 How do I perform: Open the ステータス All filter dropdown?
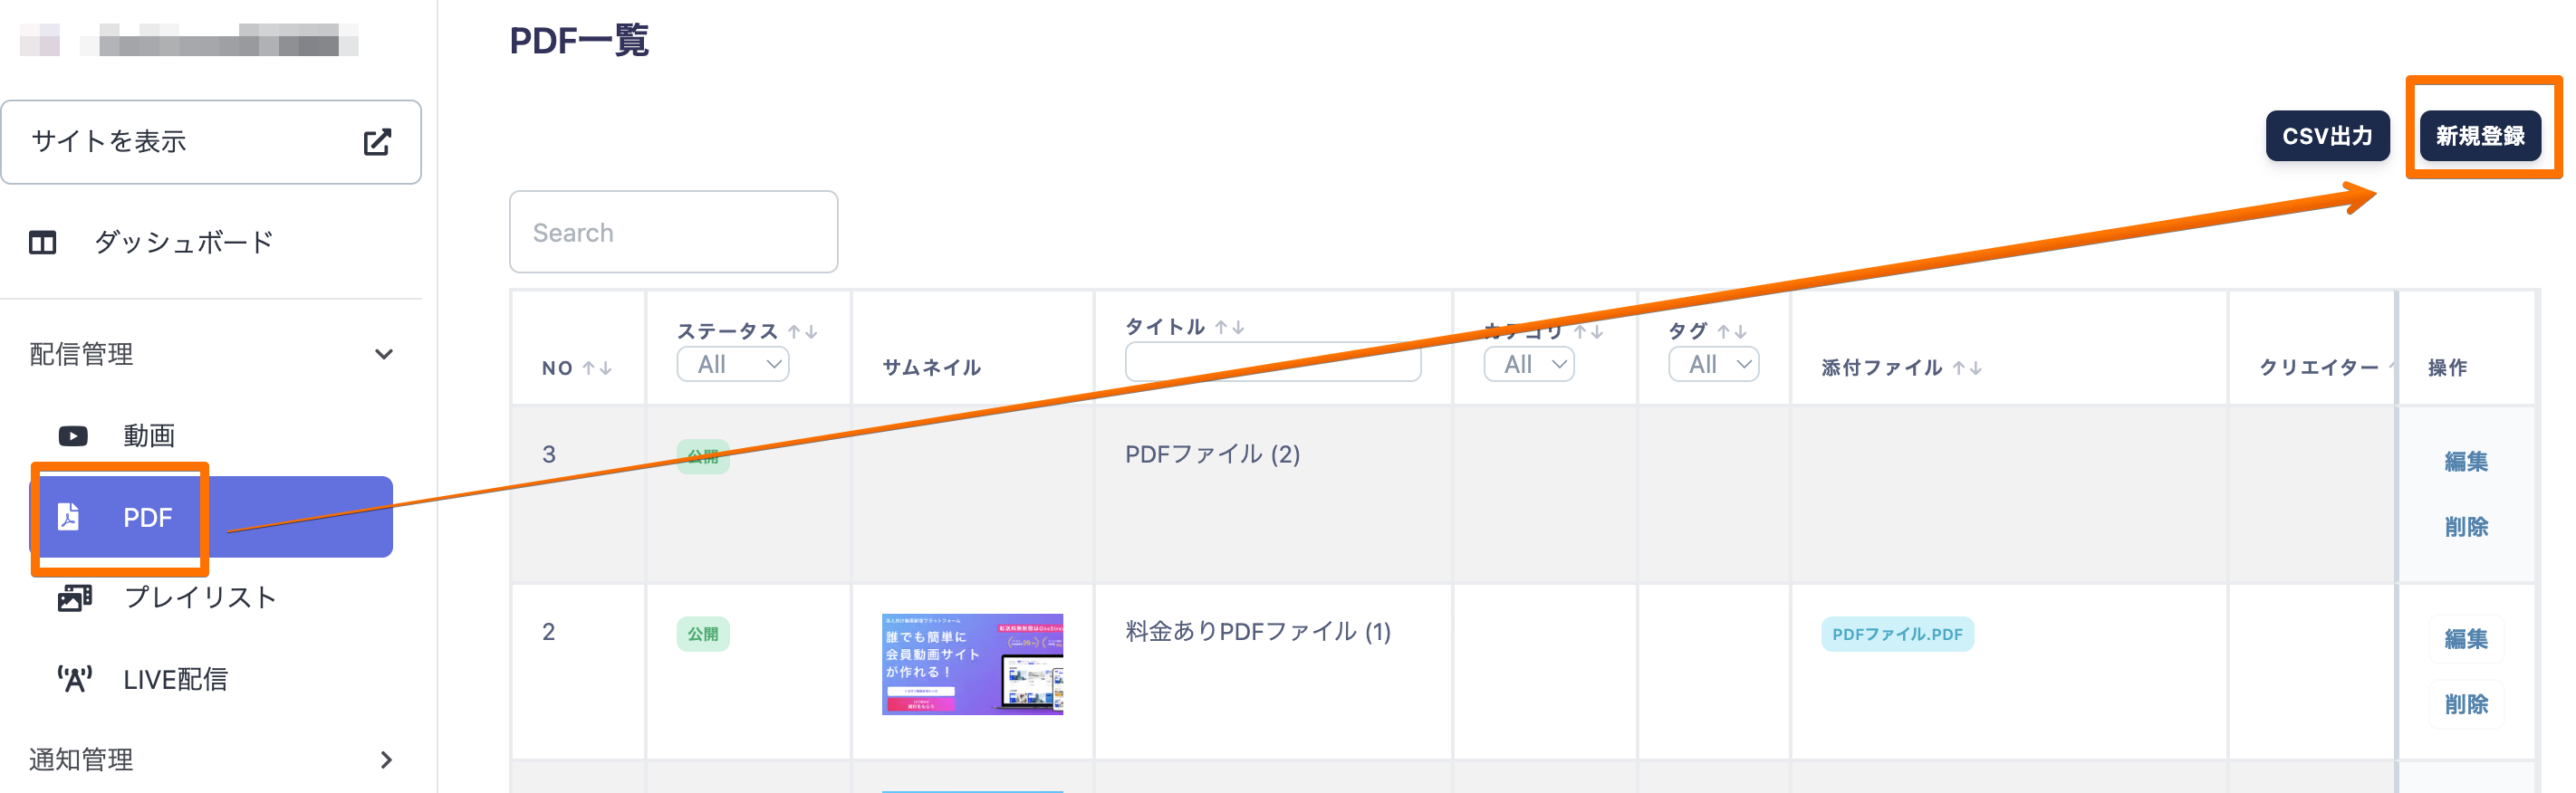tap(733, 364)
